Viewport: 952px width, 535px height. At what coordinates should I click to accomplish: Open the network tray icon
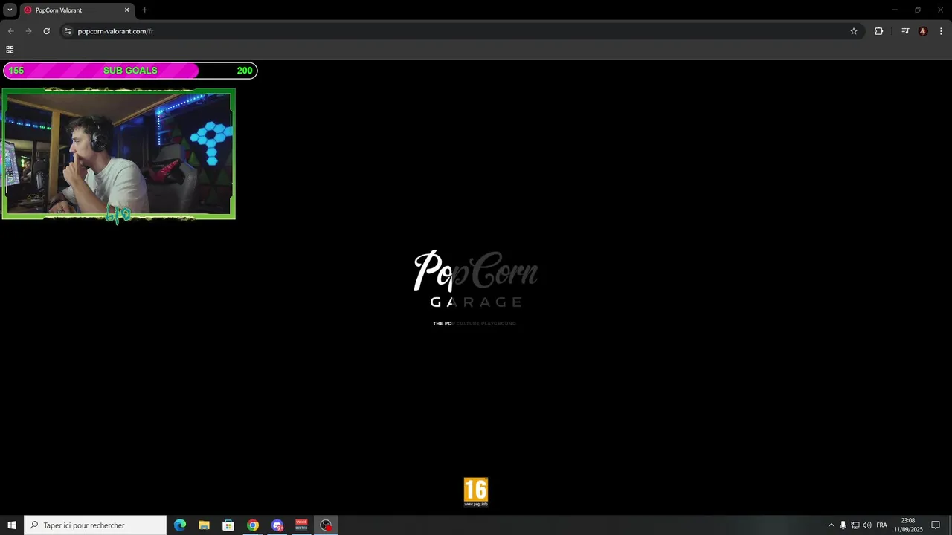coord(855,525)
